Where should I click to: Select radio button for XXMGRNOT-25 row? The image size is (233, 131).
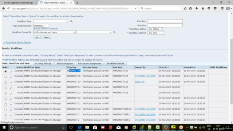point(6,83)
